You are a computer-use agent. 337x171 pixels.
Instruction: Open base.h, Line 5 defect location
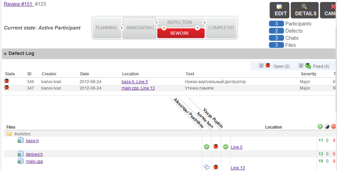[134, 82]
